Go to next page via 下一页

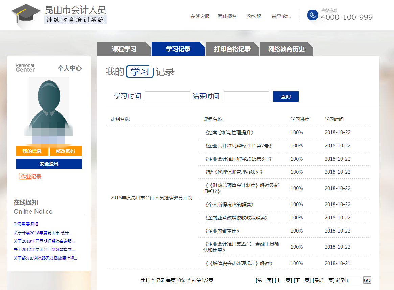tap(302, 280)
